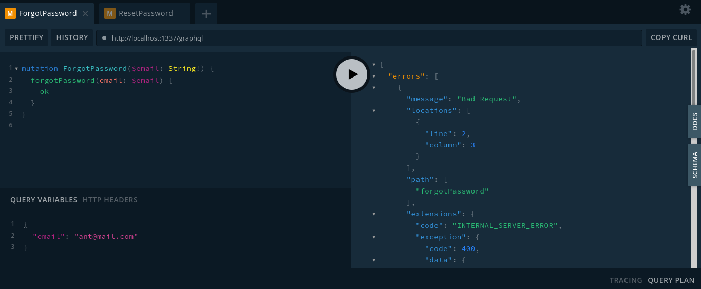Viewport: 701px width, 289px height.
Task: Click the M icon on ResetPassword tab
Action: pos(110,14)
